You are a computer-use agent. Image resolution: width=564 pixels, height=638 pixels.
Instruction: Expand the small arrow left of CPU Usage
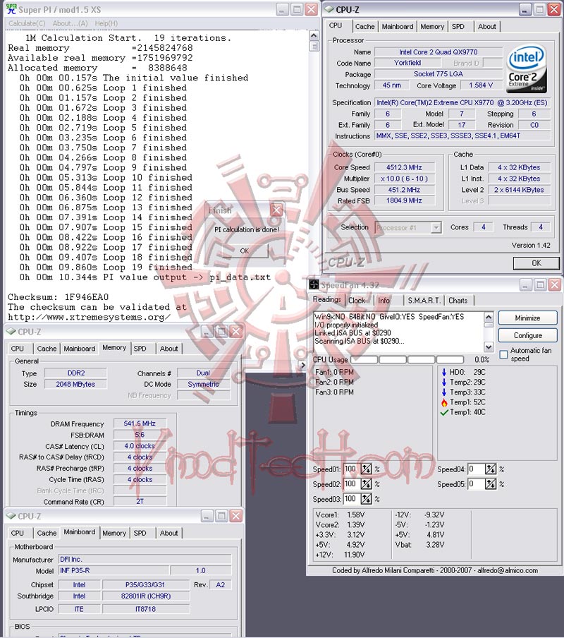302,365
